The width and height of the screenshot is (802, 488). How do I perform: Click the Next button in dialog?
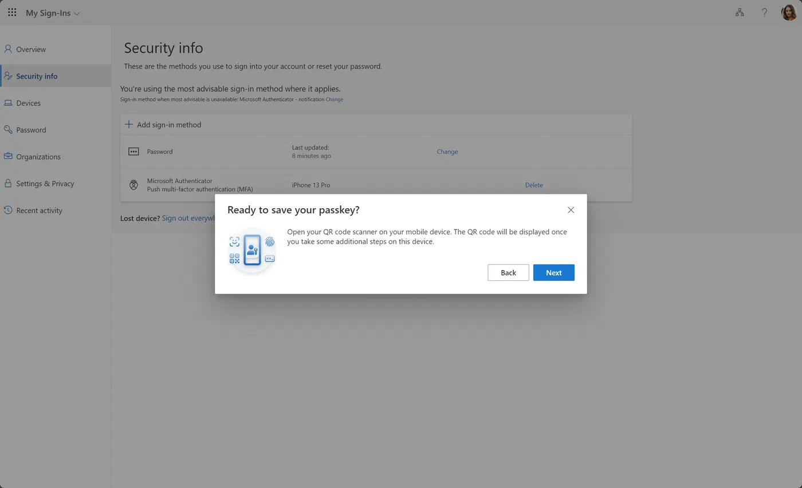pyautogui.click(x=553, y=273)
